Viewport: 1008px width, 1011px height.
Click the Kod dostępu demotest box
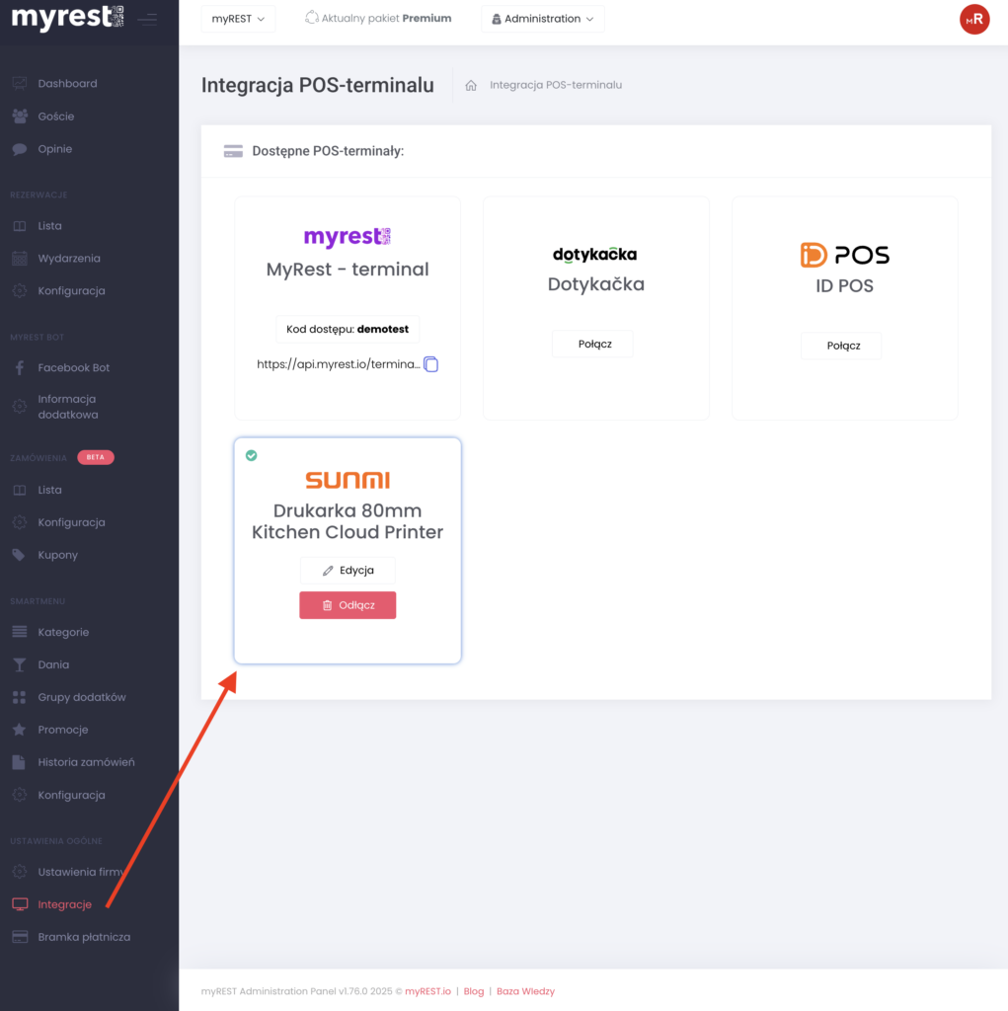coord(348,329)
